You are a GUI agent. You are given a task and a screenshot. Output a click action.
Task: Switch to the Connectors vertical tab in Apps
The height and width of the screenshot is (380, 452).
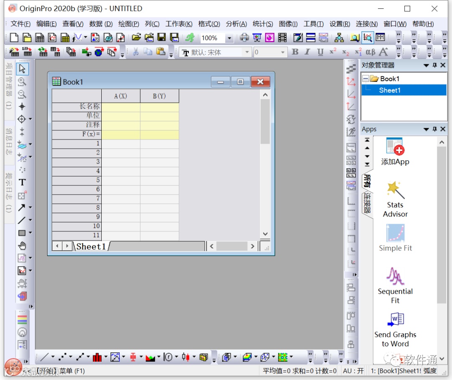pyautogui.click(x=367, y=203)
